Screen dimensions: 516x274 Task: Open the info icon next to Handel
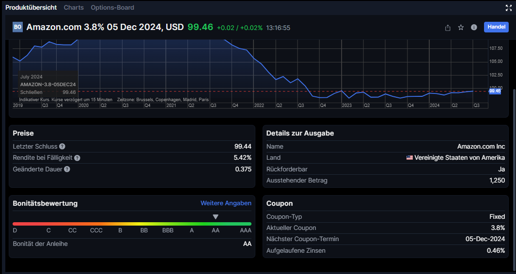click(x=474, y=27)
